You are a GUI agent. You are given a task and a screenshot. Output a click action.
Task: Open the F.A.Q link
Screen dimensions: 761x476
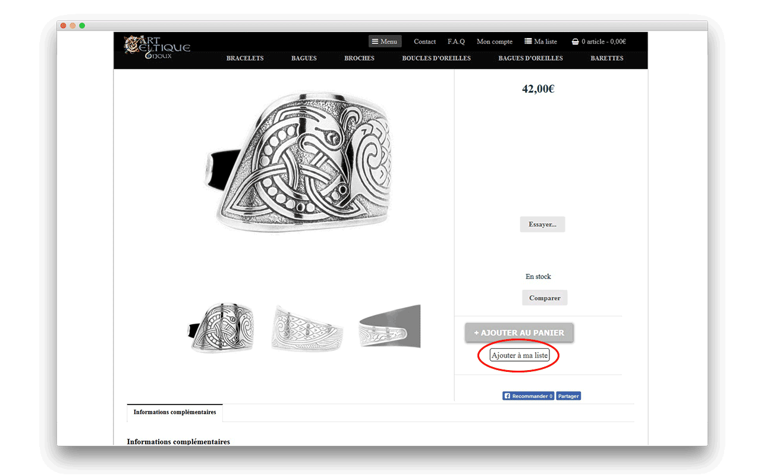[x=456, y=42]
